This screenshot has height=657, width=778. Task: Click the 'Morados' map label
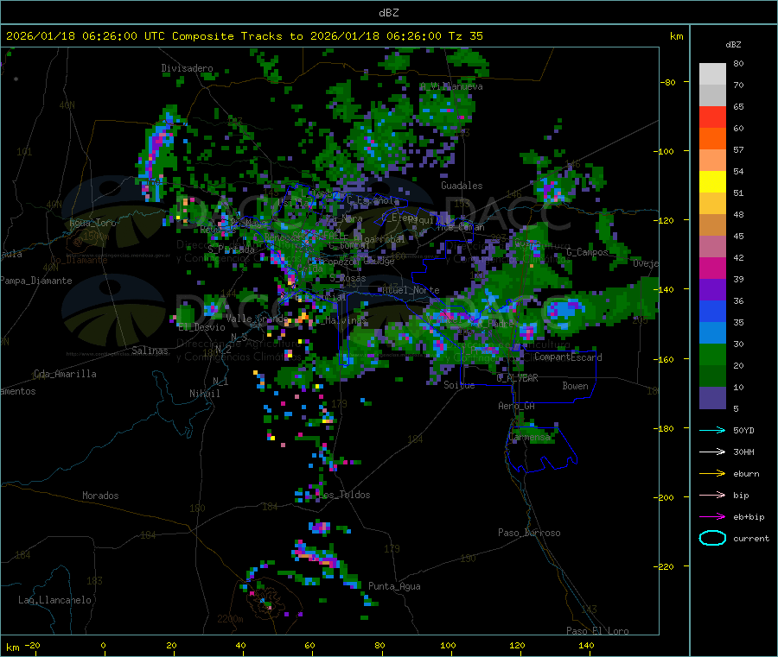[100, 496]
